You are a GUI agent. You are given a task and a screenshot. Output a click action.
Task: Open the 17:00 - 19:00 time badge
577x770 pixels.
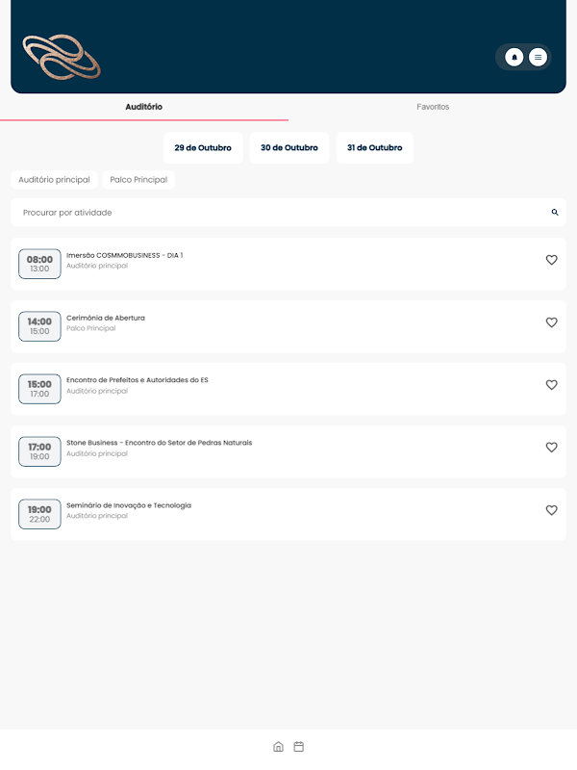pos(39,451)
